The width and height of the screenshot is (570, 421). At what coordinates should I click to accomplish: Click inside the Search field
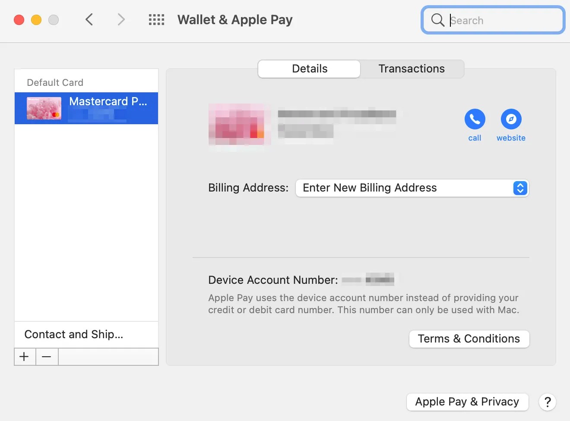pos(497,20)
